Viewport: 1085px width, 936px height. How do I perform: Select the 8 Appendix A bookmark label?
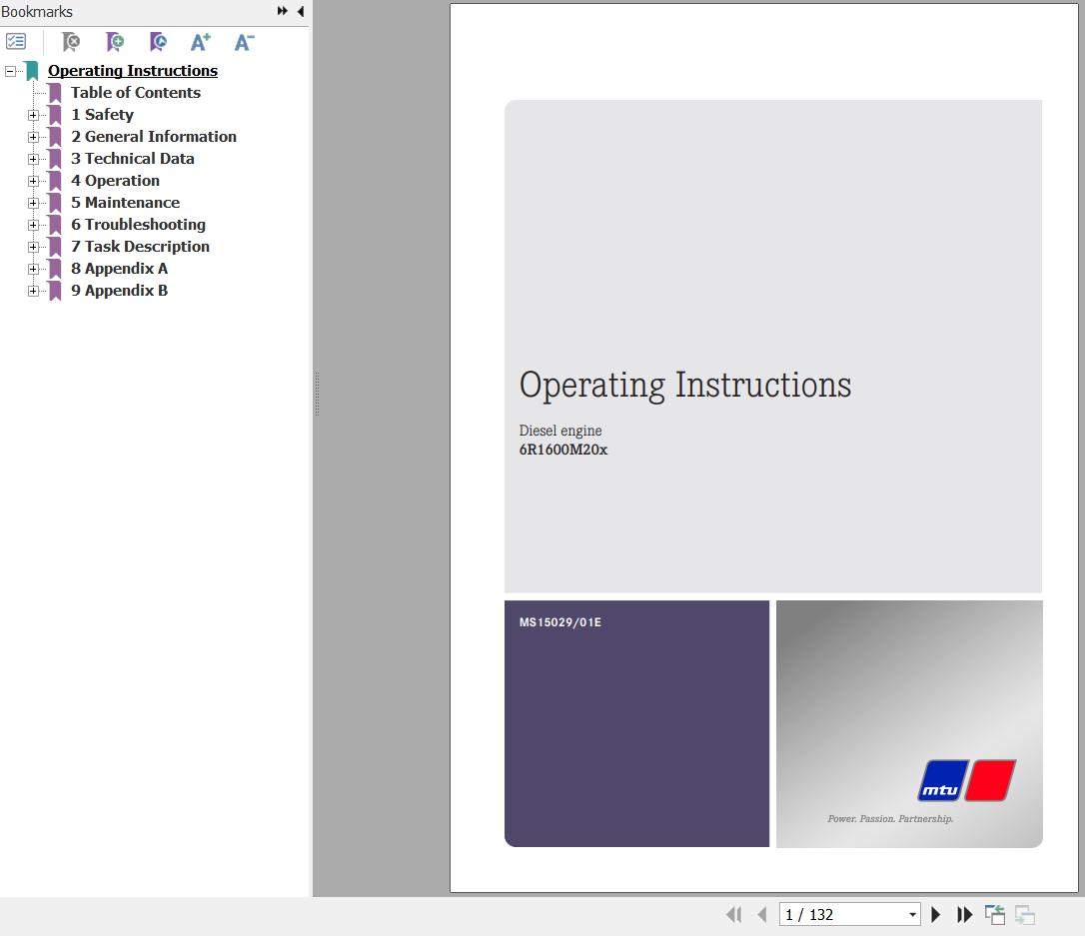coord(119,269)
